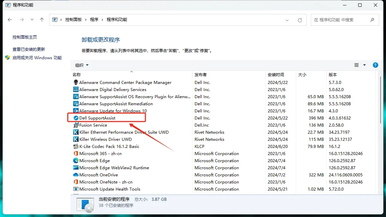The height and width of the screenshot is (217, 386).
Task: Select Killer Wireless Driver UWD name
Action: 105,139
